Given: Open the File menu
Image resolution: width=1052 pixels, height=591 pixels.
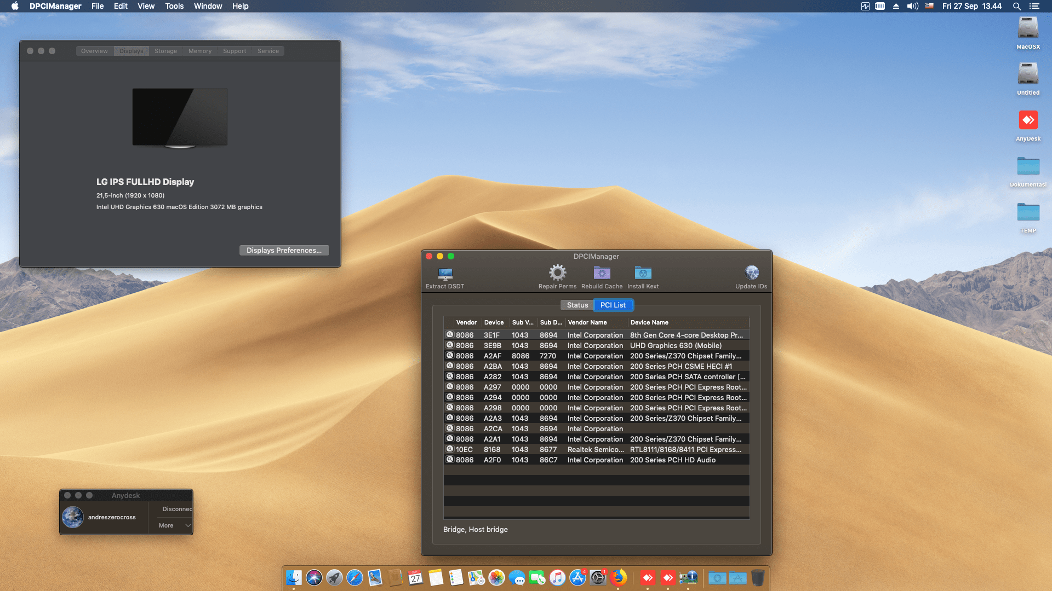Looking at the screenshot, I should pyautogui.click(x=98, y=6).
